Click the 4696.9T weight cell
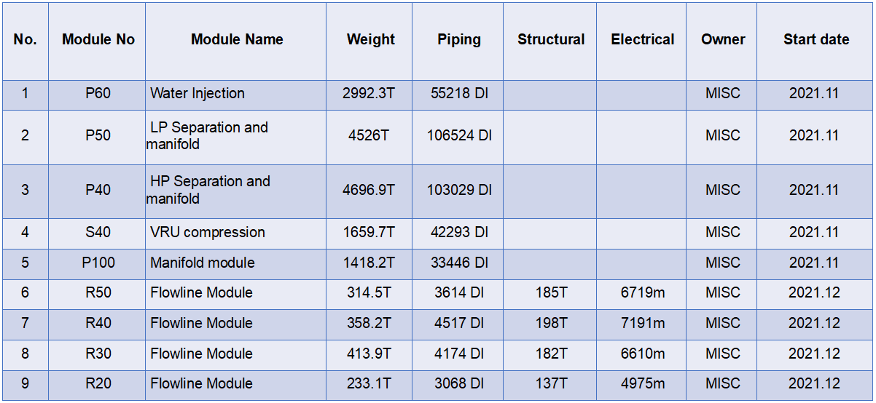The image size is (876, 403). click(369, 191)
